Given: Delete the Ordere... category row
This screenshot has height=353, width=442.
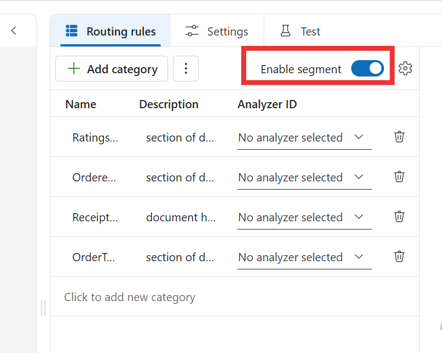Looking at the screenshot, I should [399, 177].
